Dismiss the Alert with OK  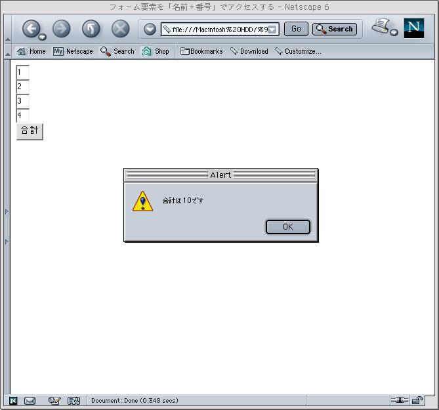pos(288,227)
